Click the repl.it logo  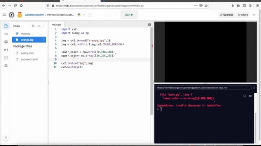[x=11, y=15]
